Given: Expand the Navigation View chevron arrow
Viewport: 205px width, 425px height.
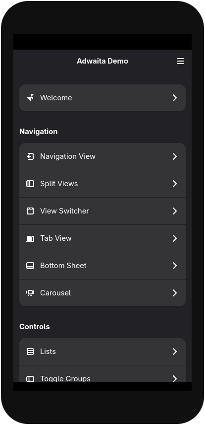Looking at the screenshot, I should 175,156.
